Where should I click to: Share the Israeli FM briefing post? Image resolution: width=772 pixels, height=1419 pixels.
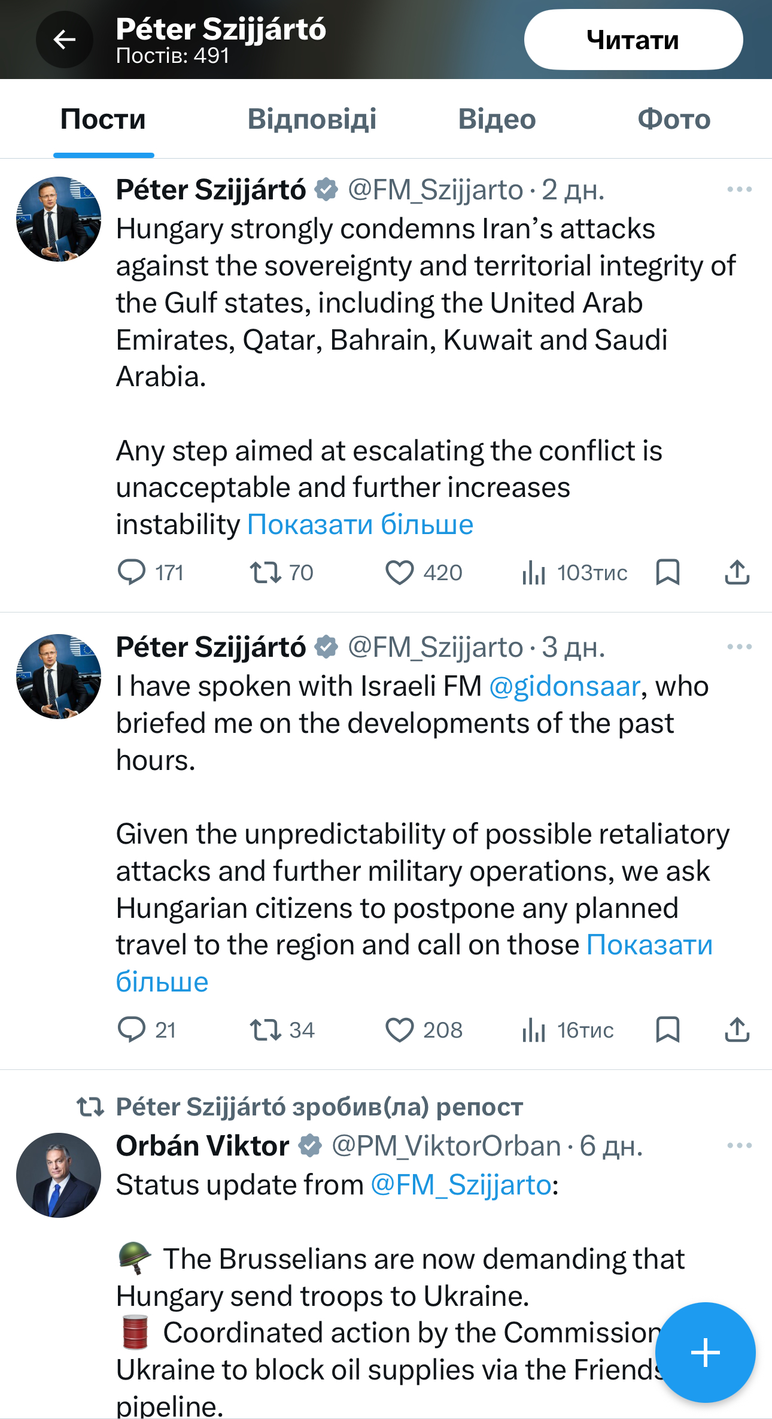(737, 1029)
